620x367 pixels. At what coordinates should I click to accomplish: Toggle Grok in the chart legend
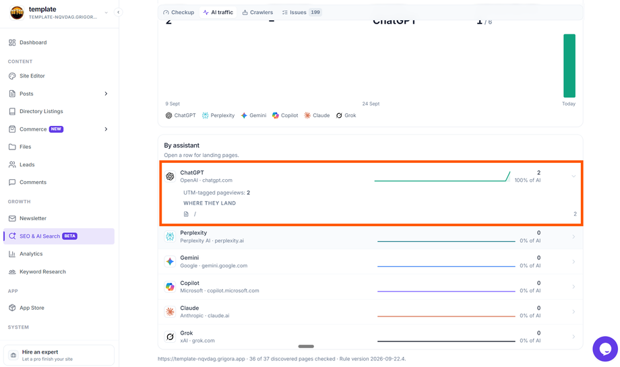pyautogui.click(x=346, y=115)
